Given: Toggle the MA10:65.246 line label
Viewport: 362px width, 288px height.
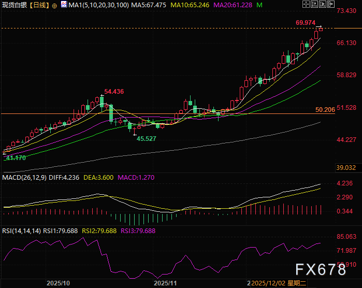Looking at the screenshot, I should pyautogui.click(x=187, y=5).
